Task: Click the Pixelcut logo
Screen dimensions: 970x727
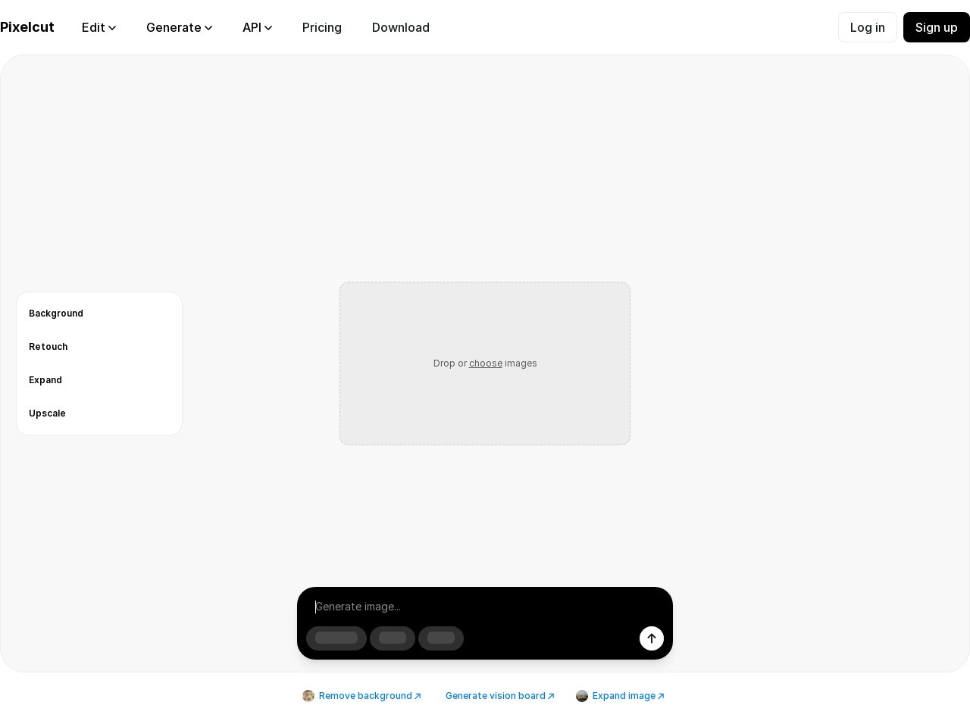Action: 27,27
